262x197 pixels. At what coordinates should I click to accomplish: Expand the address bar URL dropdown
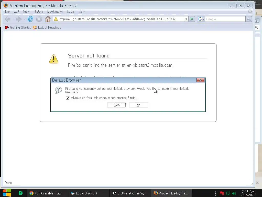pos(186,19)
